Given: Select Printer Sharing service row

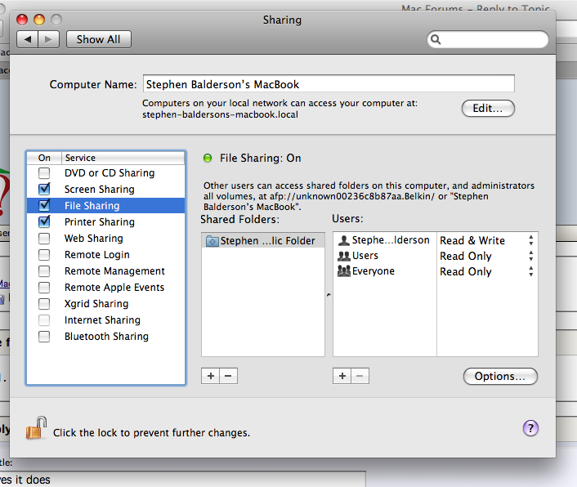Looking at the screenshot, I should tap(105, 221).
